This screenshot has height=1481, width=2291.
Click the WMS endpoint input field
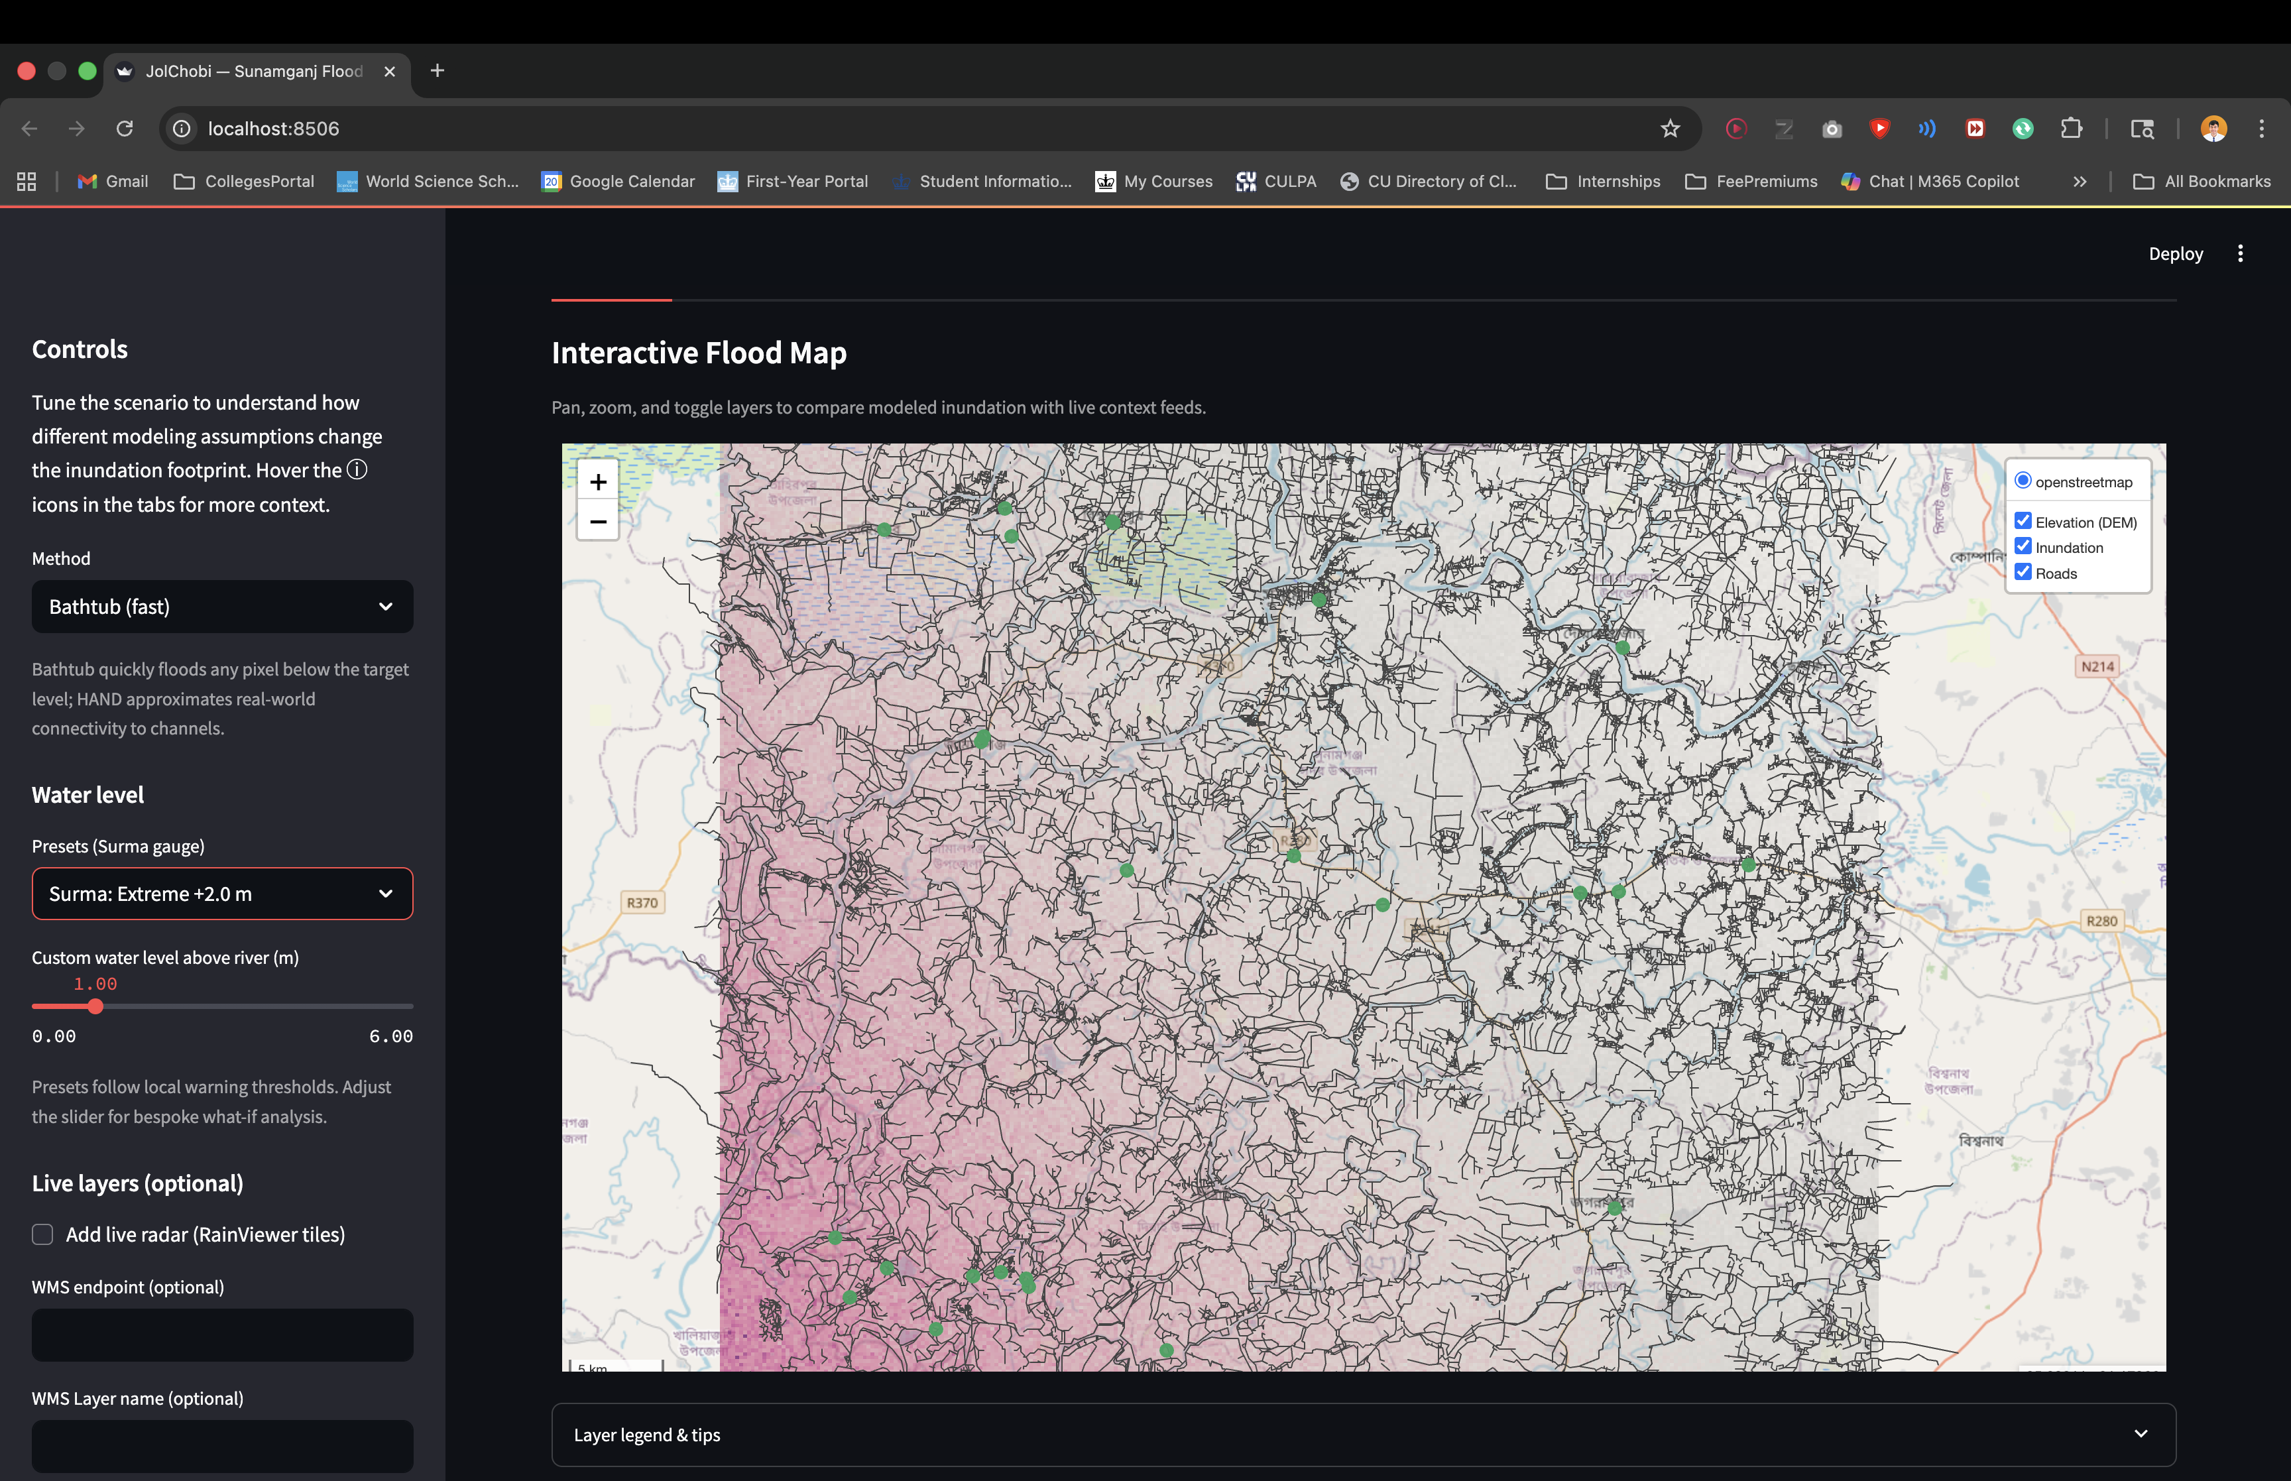pos(222,1335)
